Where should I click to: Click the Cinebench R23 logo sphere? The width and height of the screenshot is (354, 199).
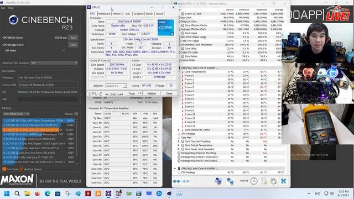13,20
